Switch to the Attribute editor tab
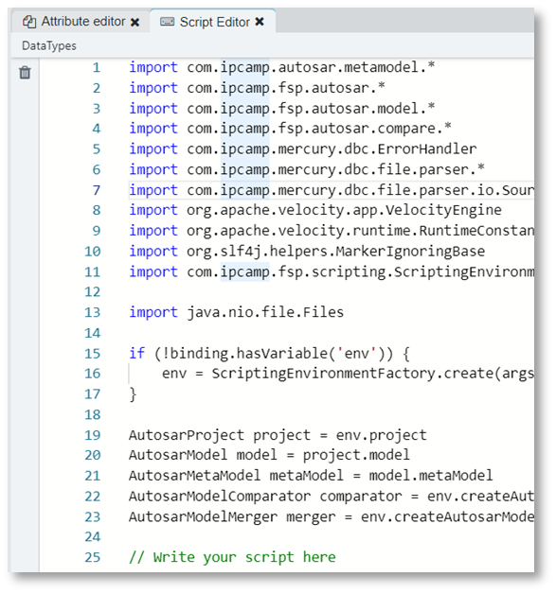 (81, 22)
